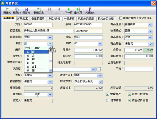Click the 行号 column header
The image size is (157, 119).
point(28,48)
